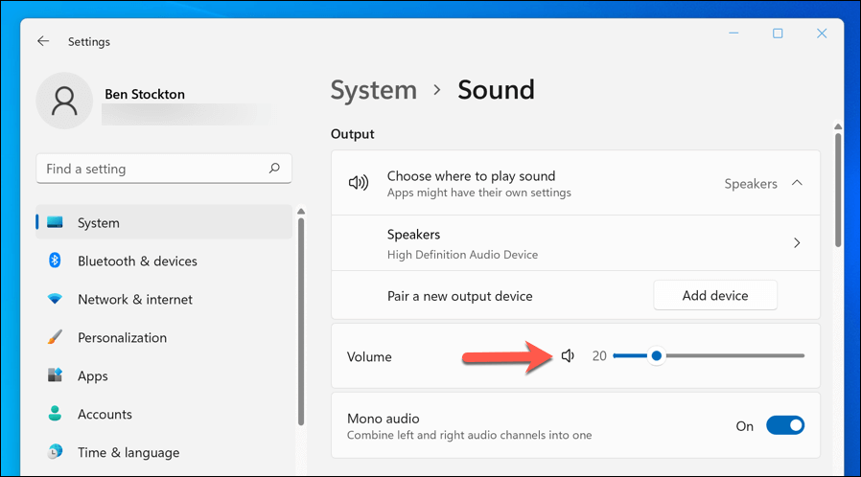The width and height of the screenshot is (861, 477).
Task: Go to System breadcrumb link
Action: 374,91
